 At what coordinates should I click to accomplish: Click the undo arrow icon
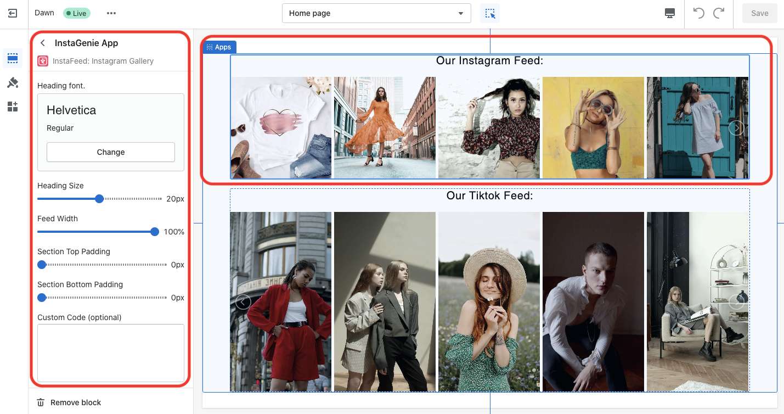point(698,13)
